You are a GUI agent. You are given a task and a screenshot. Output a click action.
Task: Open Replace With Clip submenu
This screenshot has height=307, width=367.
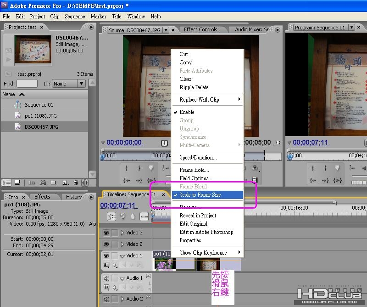click(208, 100)
